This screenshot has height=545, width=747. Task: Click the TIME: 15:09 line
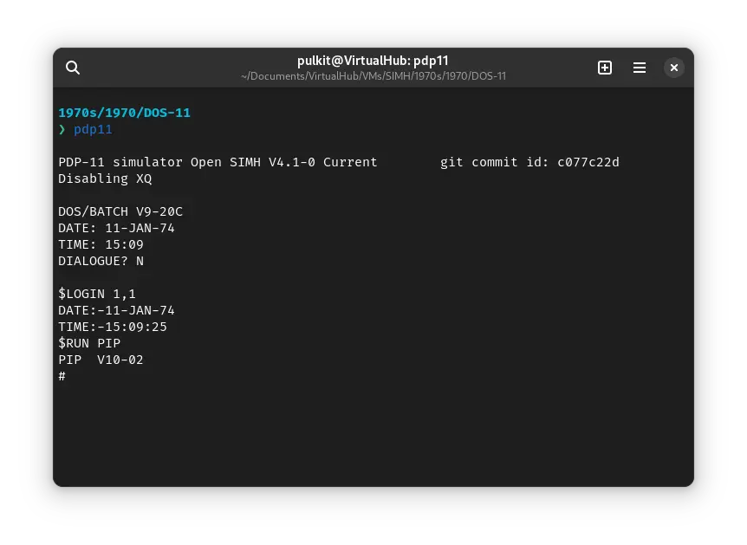pos(101,244)
